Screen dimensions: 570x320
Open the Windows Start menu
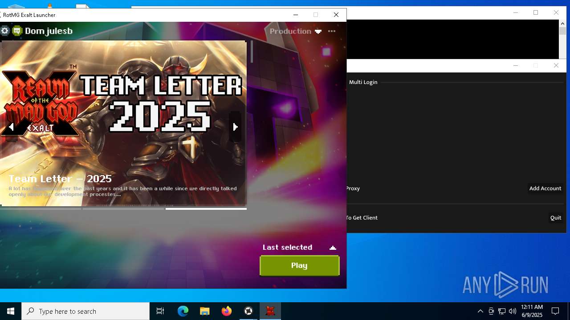(x=11, y=311)
